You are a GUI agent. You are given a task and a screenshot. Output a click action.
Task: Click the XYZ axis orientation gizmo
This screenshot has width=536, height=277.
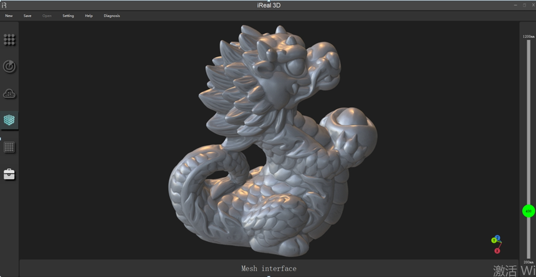pos(496,243)
